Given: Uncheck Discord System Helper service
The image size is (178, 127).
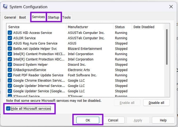Looking at the screenshot, I should pos(10,65).
